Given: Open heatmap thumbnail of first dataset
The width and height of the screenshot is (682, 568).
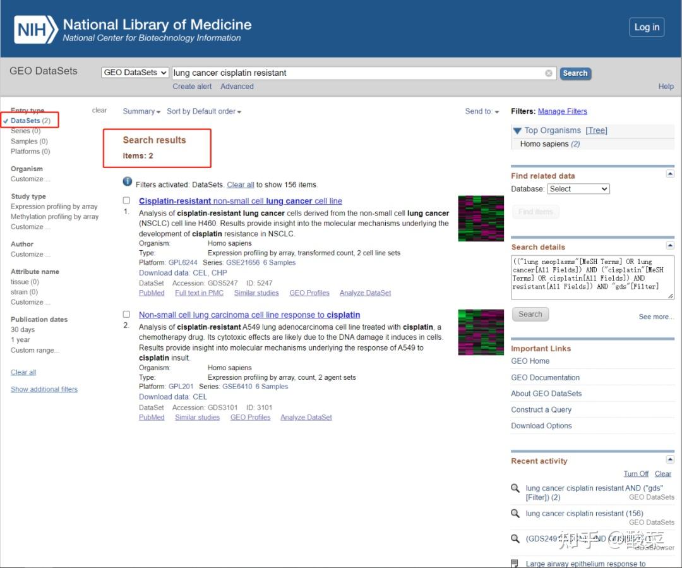Looking at the screenshot, I should pos(481,219).
